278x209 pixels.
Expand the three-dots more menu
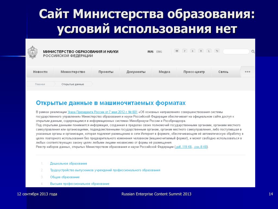tap(248, 72)
